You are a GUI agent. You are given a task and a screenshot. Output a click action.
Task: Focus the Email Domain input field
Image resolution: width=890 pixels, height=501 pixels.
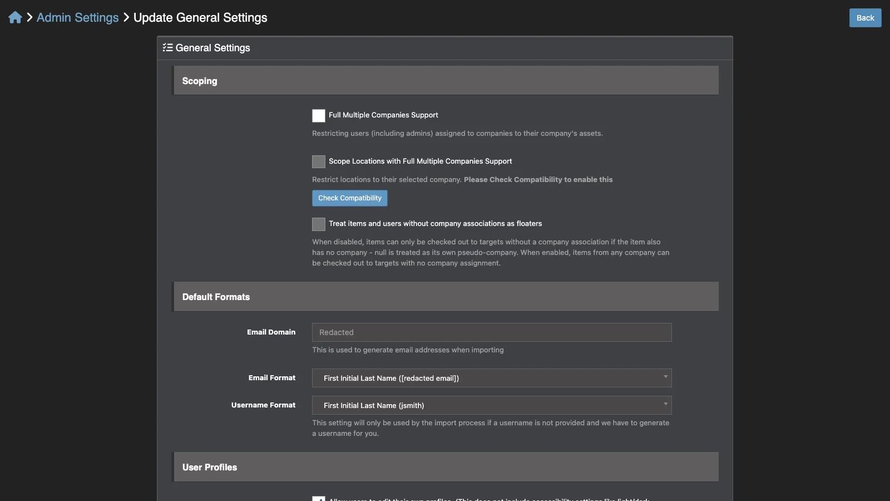click(492, 332)
